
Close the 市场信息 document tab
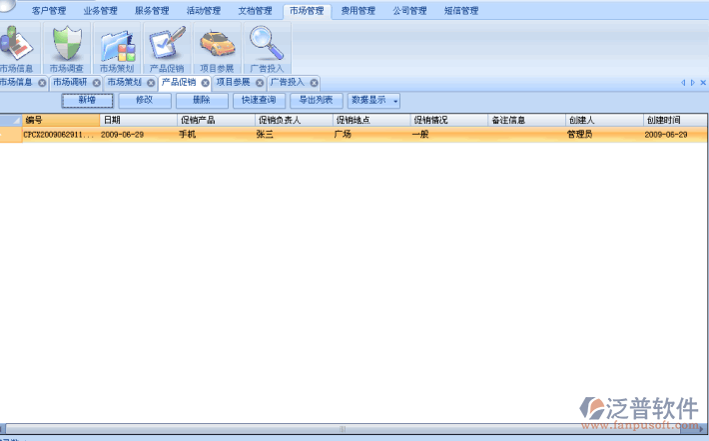tap(42, 83)
